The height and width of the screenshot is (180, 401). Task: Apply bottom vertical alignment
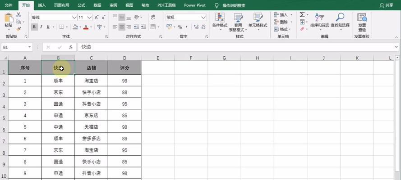129,18
